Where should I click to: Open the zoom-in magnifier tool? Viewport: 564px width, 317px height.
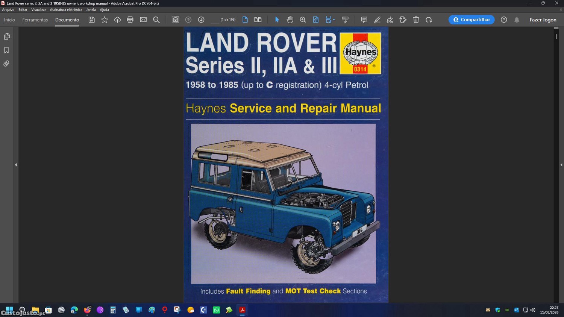303,20
